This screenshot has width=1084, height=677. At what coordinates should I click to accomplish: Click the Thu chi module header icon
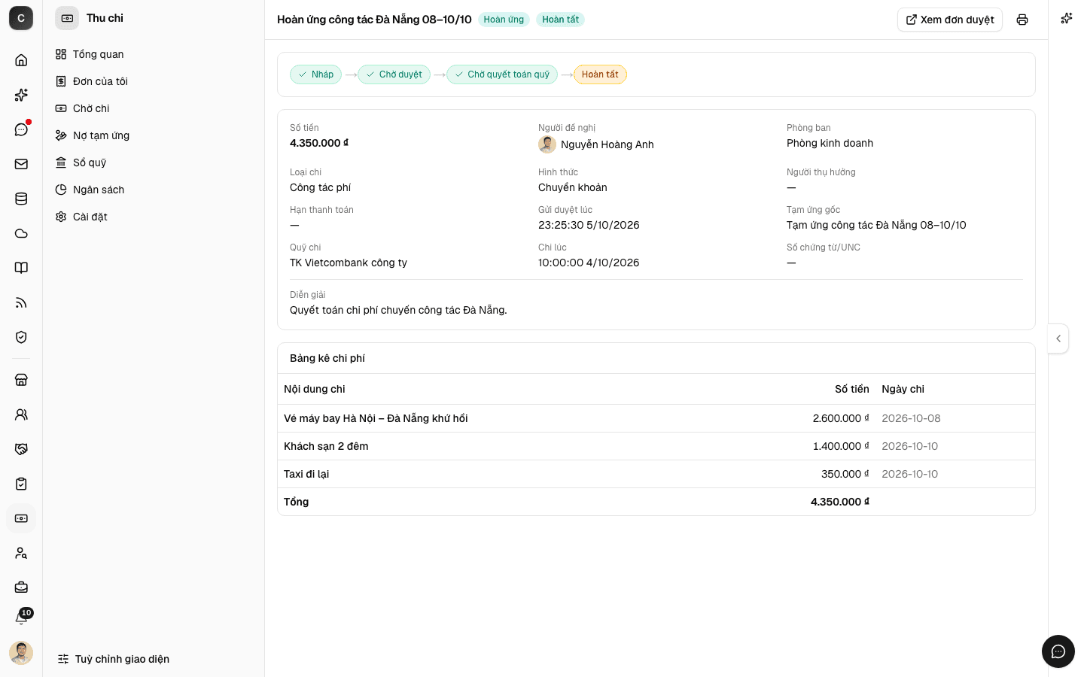pos(67,18)
